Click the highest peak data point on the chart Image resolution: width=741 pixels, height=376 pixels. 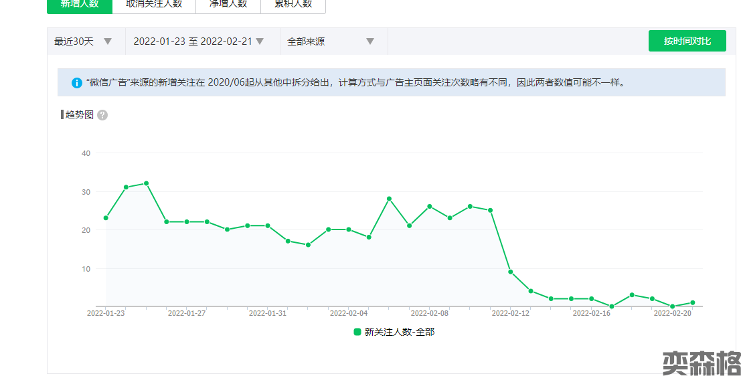point(146,183)
